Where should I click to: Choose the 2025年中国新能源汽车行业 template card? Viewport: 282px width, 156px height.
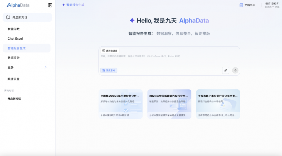point(169,104)
